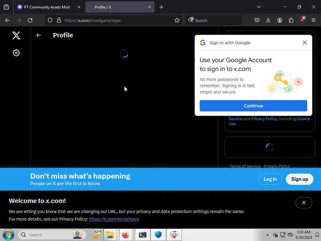Click the Log in button
The width and height of the screenshot is (321, 241).
pyautogui.click(x=270, y=179)
